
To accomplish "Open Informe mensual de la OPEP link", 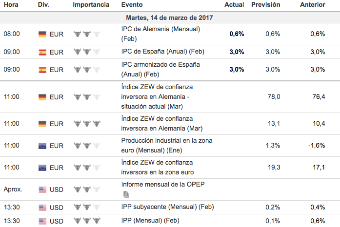I will pyautogui.click(x=160, y=185).
